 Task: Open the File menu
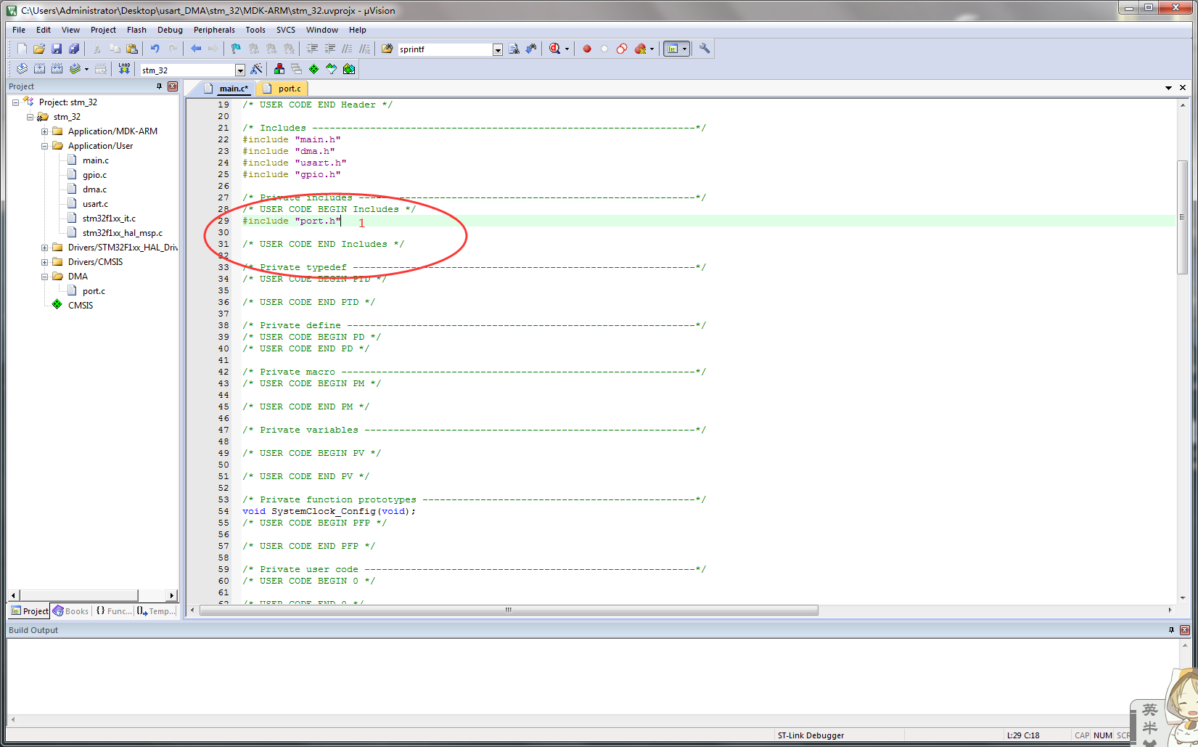19,30
